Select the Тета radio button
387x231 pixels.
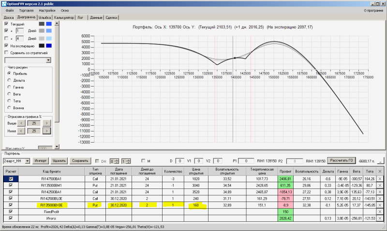(9, 101)
